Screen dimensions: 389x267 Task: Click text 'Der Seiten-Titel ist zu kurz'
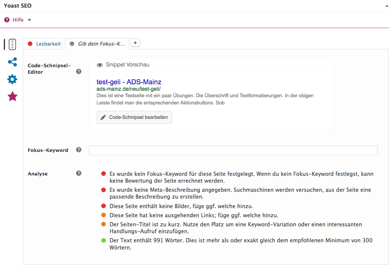[146, 224]
